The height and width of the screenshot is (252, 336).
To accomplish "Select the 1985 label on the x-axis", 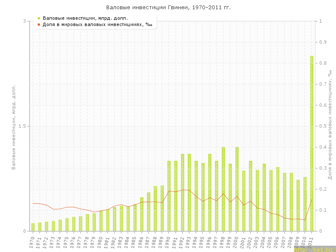I will click(134, 242).
